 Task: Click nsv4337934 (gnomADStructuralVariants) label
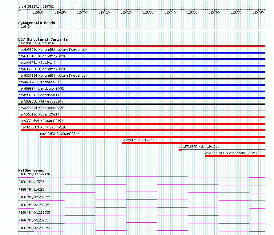click(x=53, y=75)
